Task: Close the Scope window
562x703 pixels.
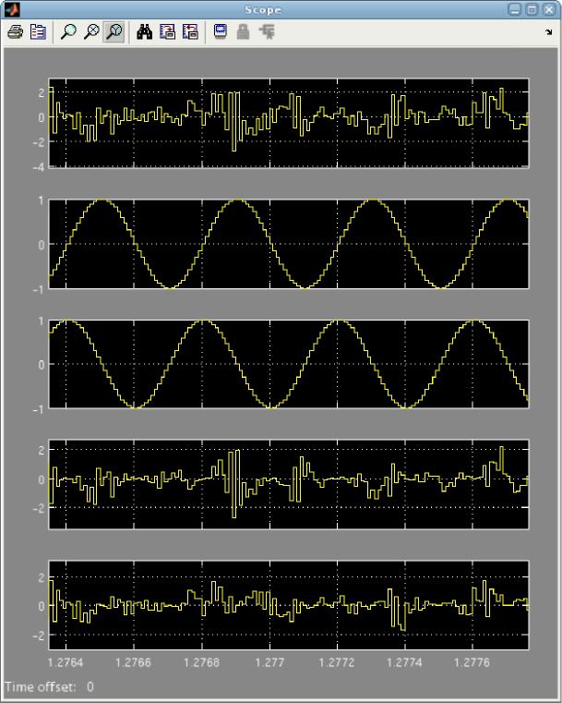Action: (x=548, y=9)
